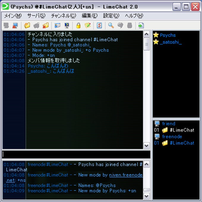Click the greyed-out speech bubble icon

[x=120, y=25]
